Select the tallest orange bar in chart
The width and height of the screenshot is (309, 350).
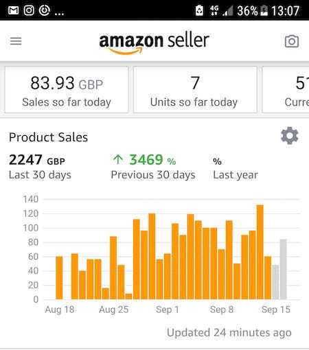point(260,252)
